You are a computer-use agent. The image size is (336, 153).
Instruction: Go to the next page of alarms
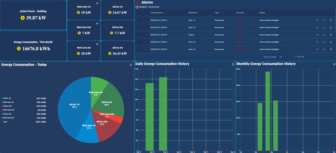[325, 57]
